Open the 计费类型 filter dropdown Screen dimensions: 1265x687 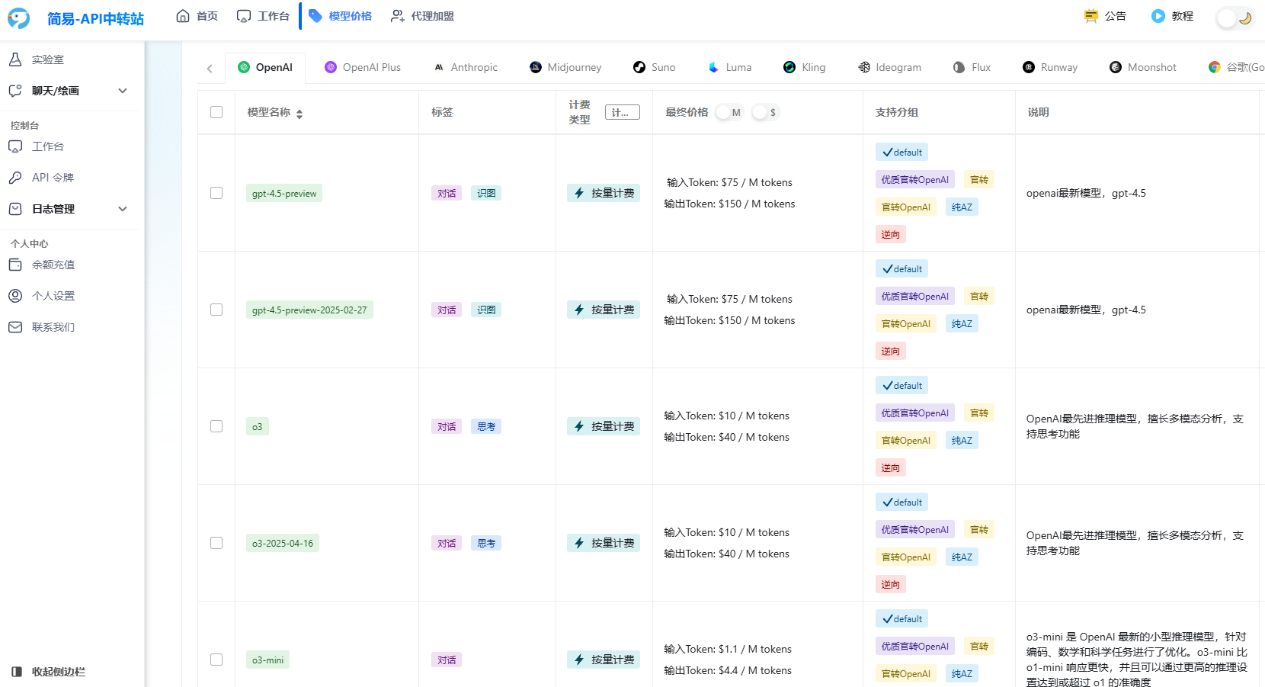(623, 112)
